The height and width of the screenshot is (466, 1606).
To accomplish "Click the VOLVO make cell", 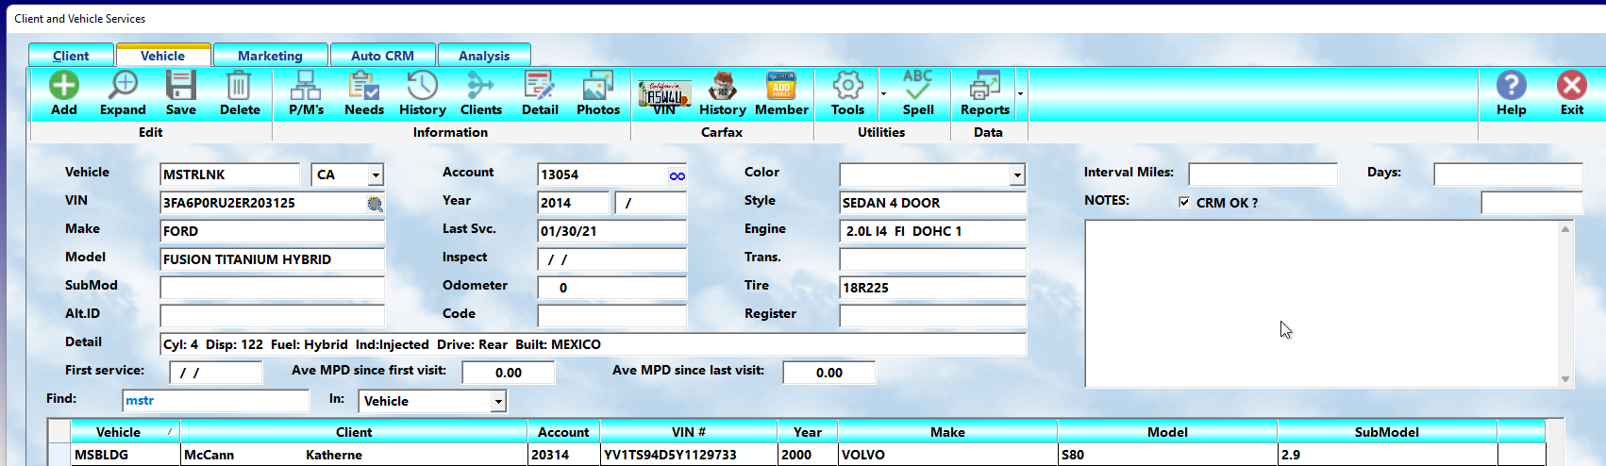I will (x=947, y=455).
